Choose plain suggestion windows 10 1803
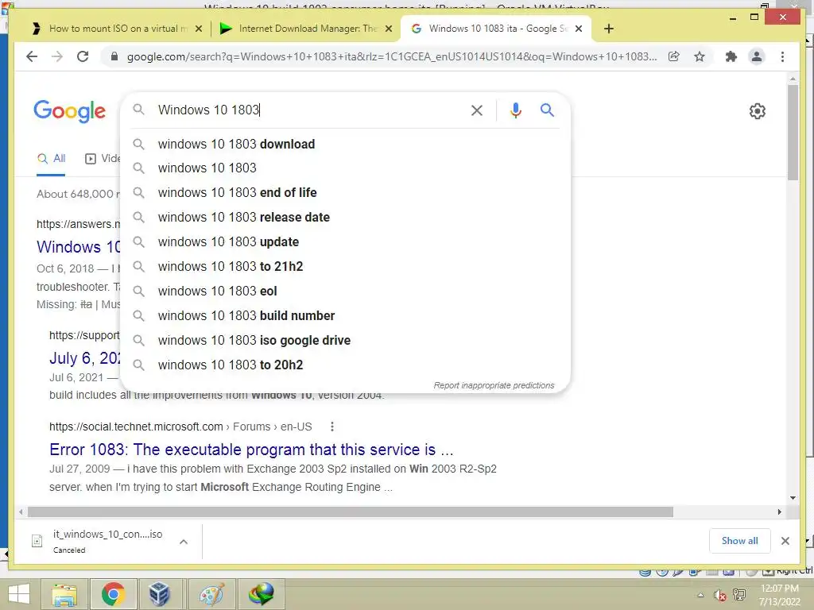Viewport: 814px width, 610px height. coord(345,168)
